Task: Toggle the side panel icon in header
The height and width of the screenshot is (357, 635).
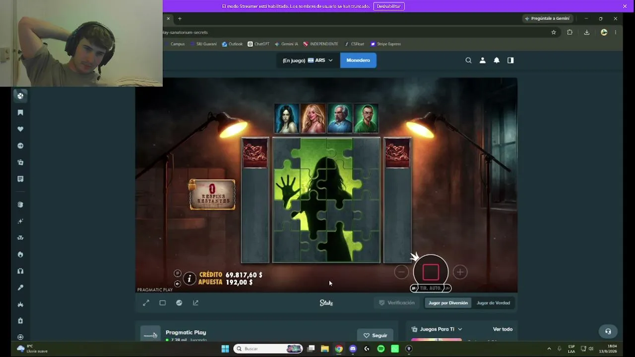Action: [x=510, y=60]
